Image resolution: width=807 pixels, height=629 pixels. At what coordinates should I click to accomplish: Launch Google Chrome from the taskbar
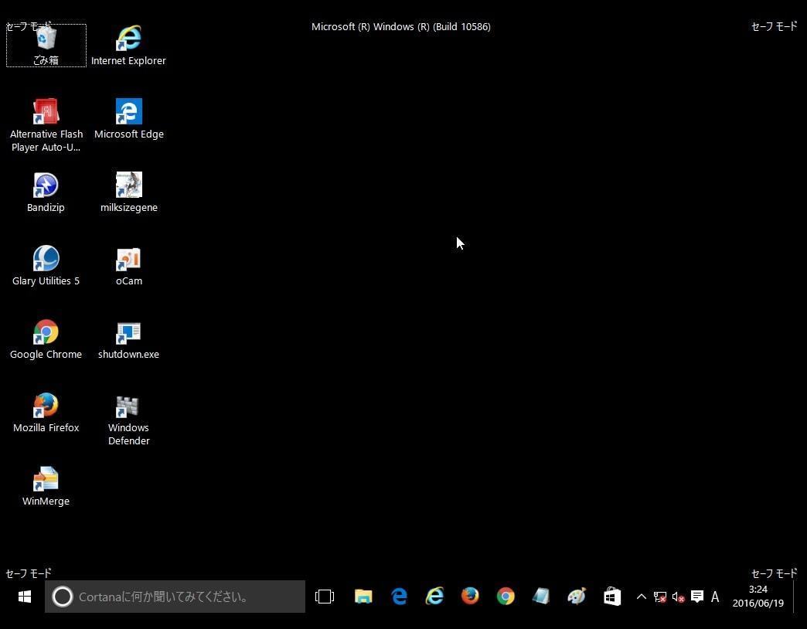(x=506, y=597)
